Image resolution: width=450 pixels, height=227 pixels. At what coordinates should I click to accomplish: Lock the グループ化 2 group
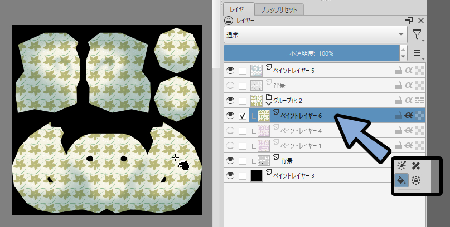coord(398,101)
